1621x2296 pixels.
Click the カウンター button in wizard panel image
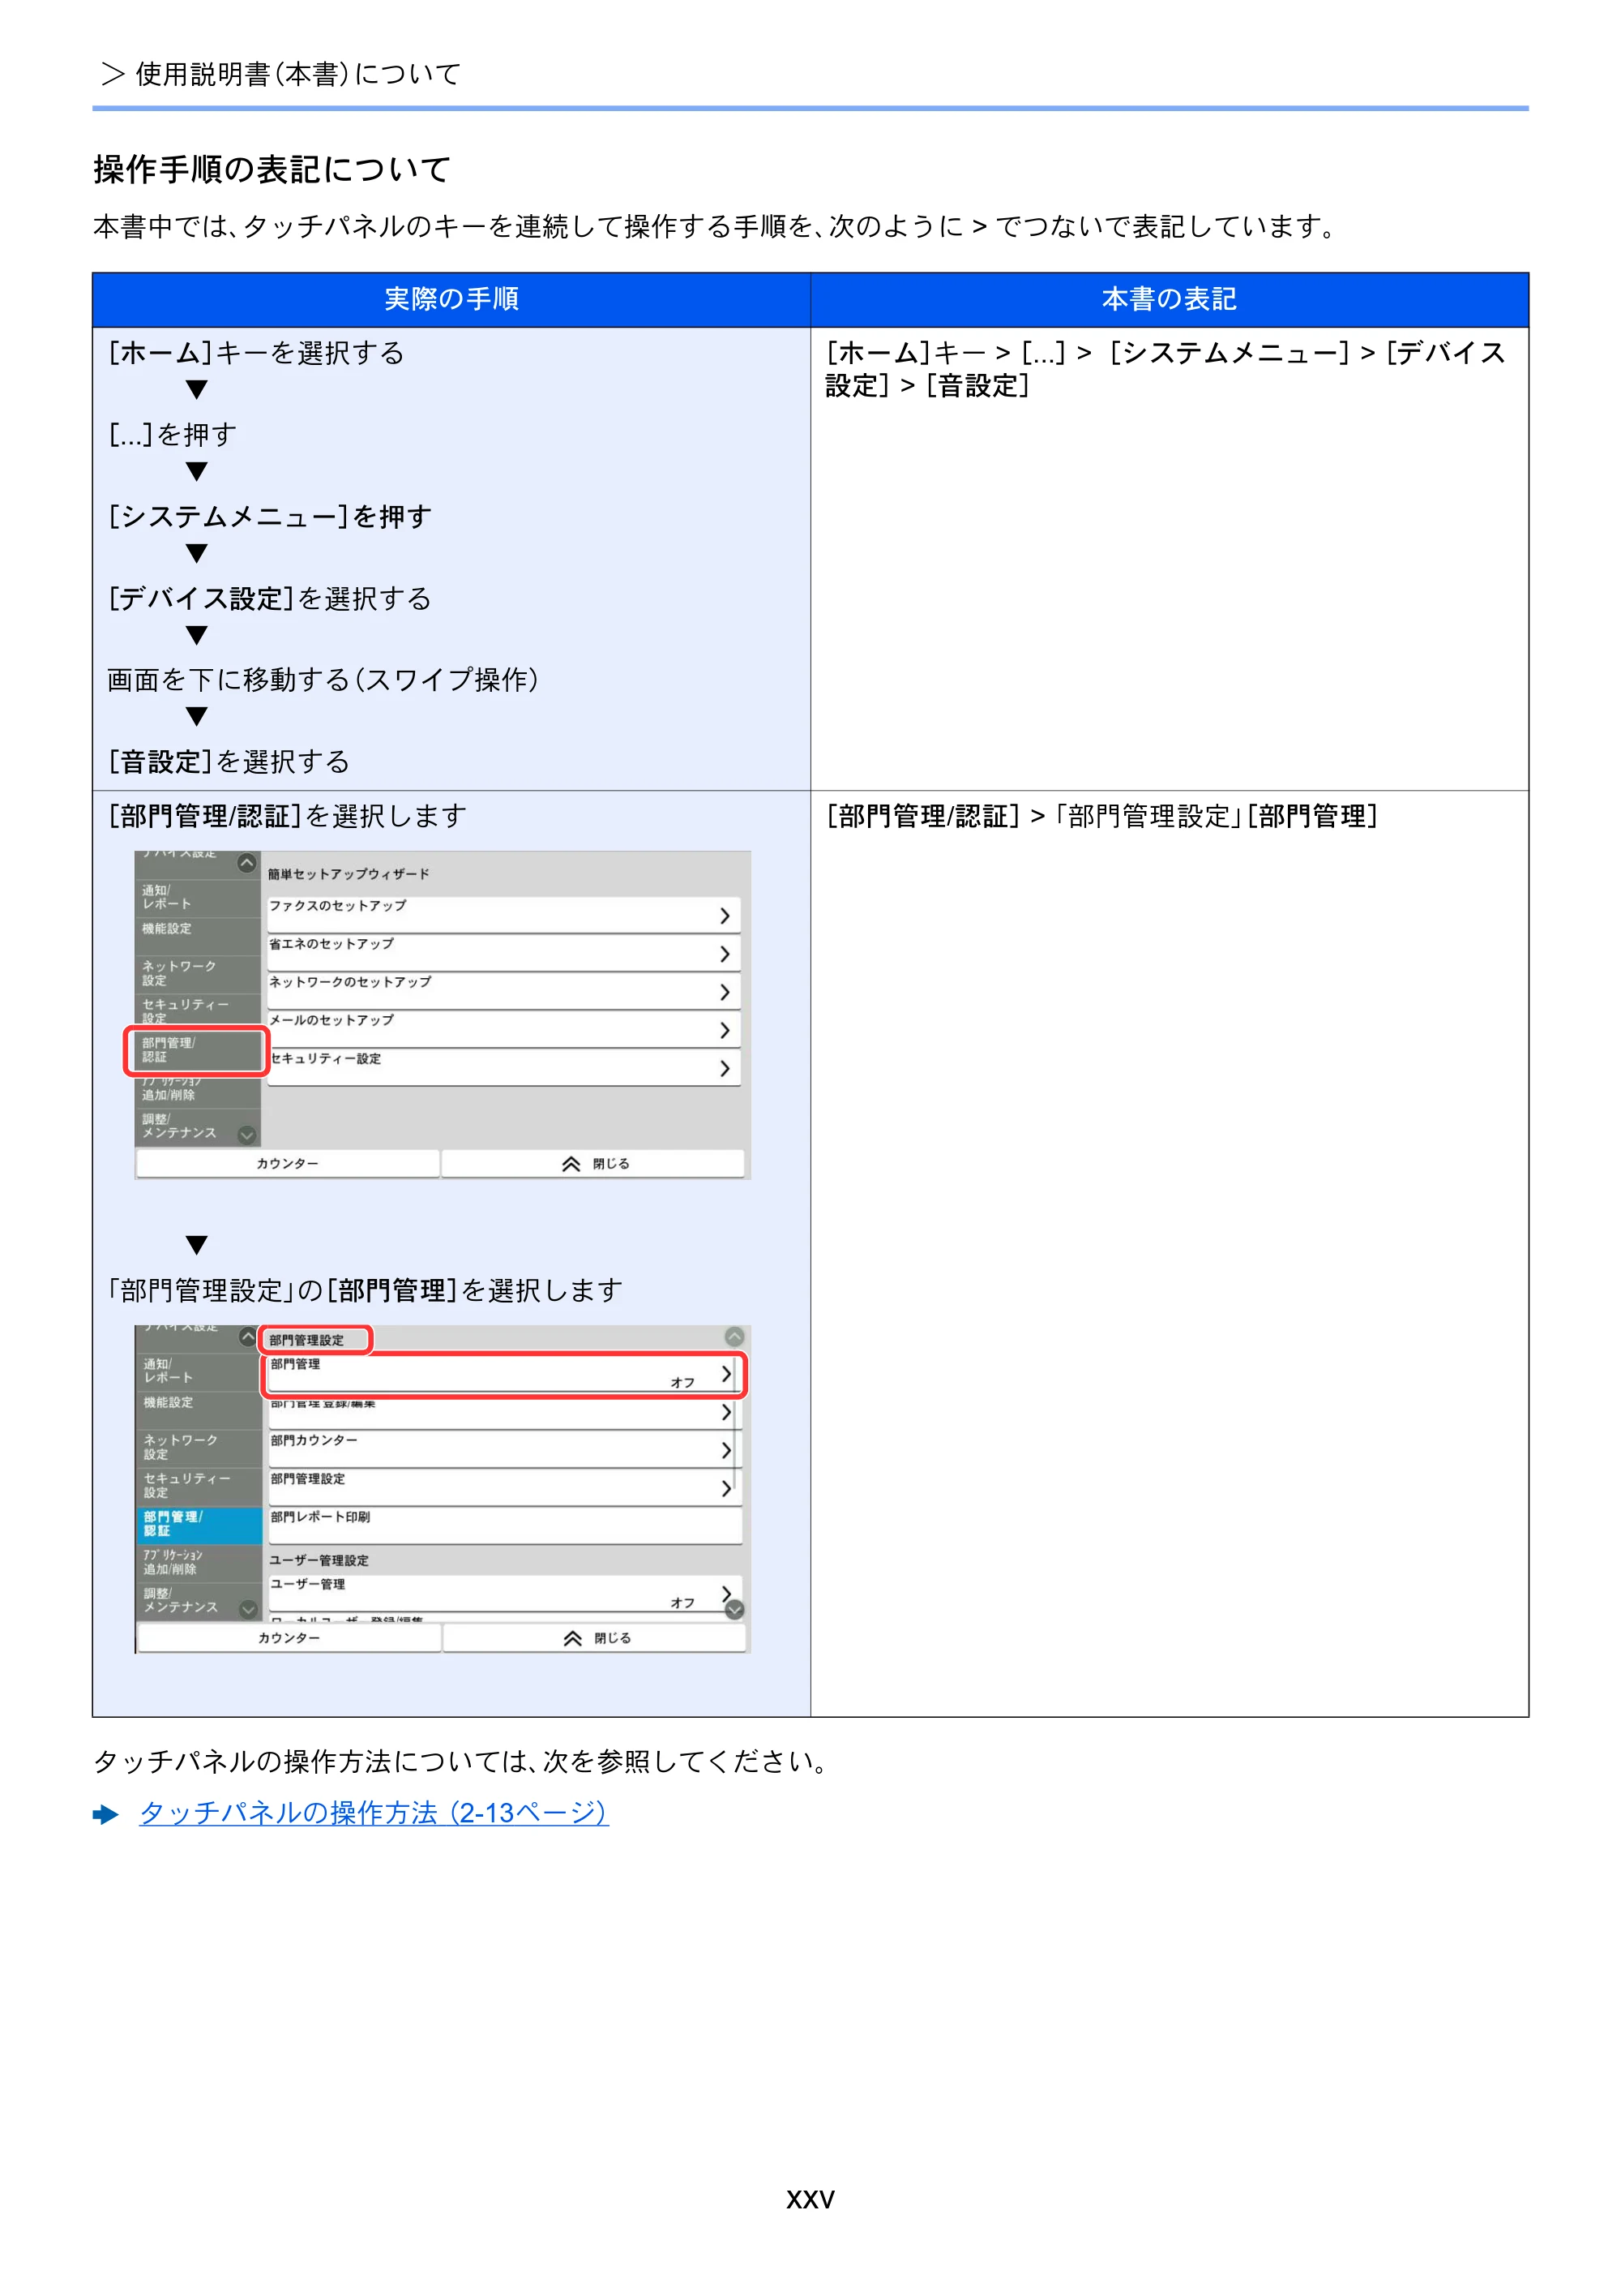tap(288, 1164)
